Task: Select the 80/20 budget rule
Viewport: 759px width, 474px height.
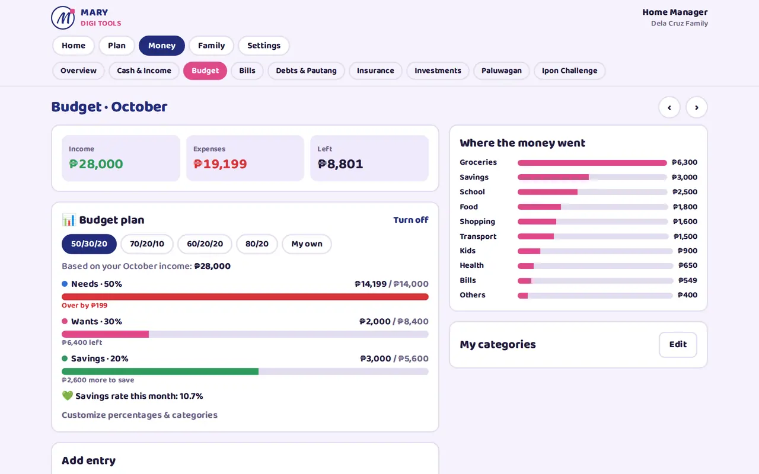Action: pyautogui.click(x=257, y=244)
